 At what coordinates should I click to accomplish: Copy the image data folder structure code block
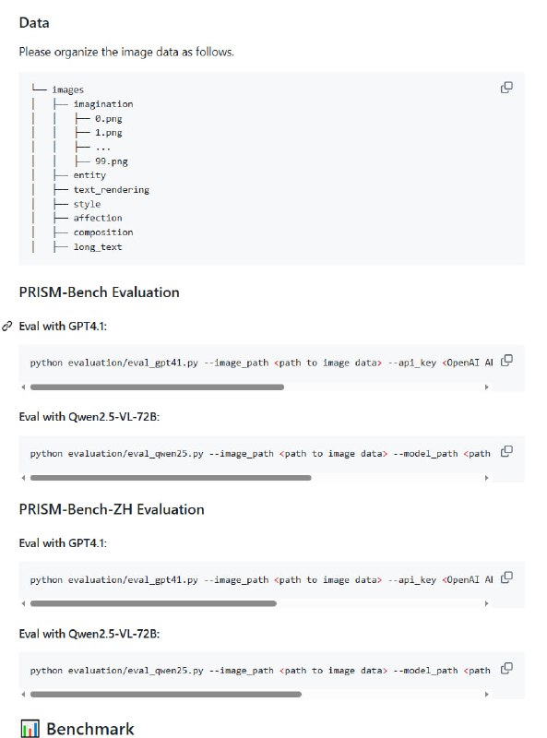[505, 85]
